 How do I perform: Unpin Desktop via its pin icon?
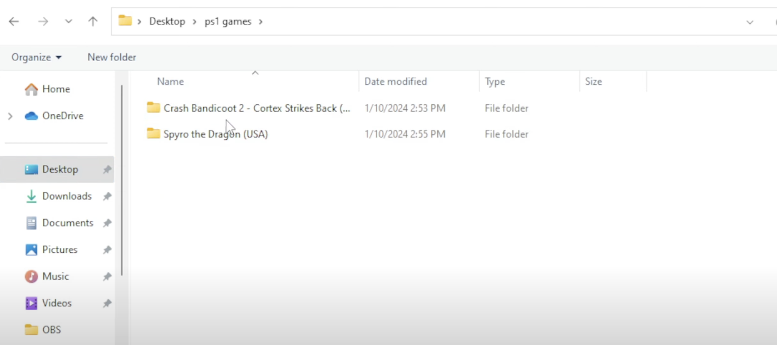click(107, 170)
